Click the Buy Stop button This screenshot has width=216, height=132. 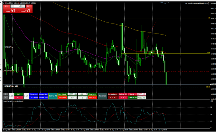[x=92, y=94]
